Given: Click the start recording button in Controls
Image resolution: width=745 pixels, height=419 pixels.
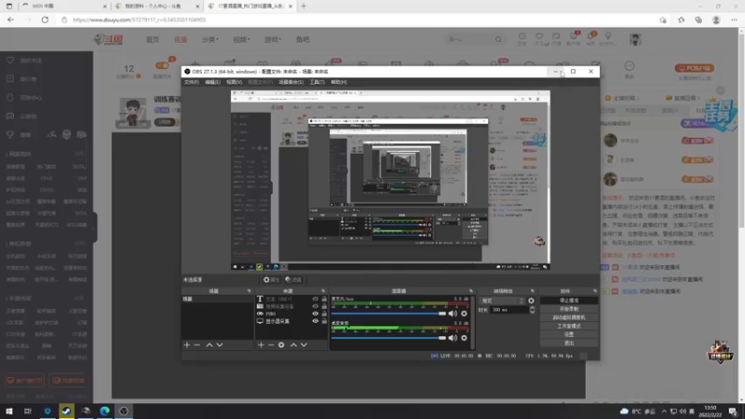Looking at the screenshot, I should pos(569,309).
